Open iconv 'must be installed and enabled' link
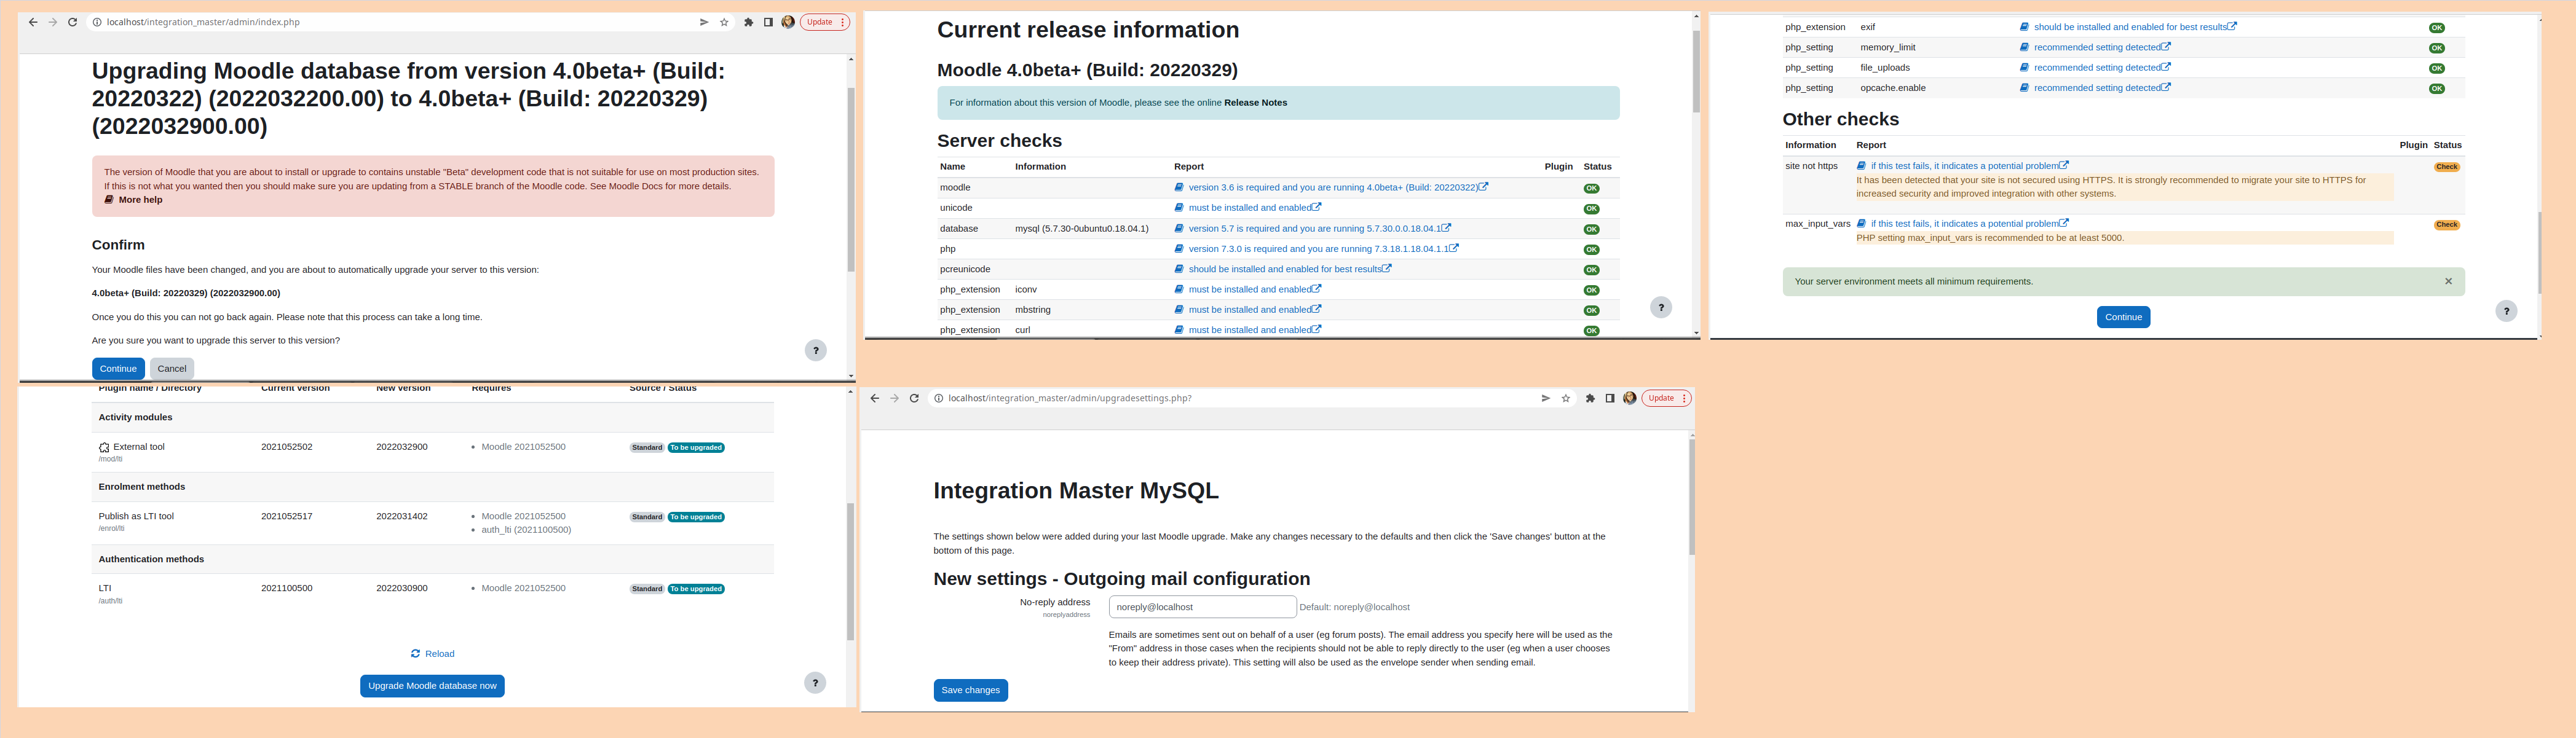This screenshot has height=738, width=2576. 1248,290
